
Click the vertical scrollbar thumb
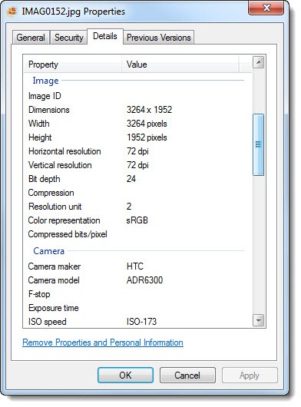(x=258, y=144)
